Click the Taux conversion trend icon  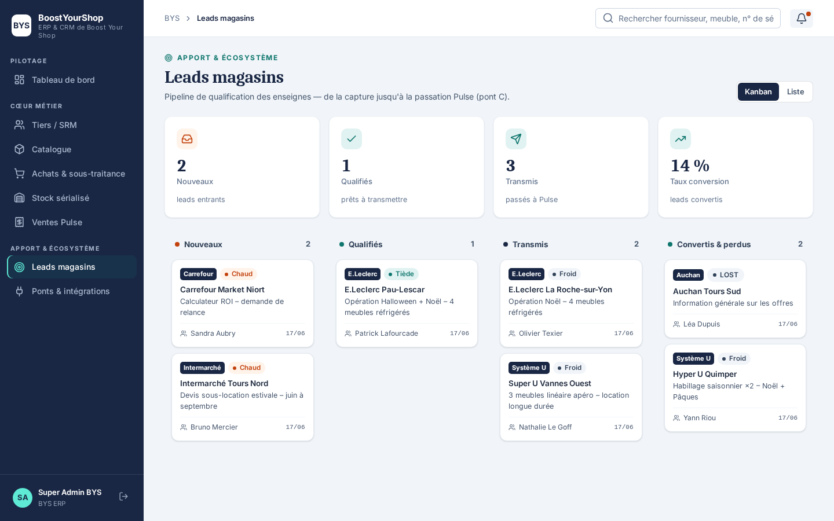click(681, 139)
